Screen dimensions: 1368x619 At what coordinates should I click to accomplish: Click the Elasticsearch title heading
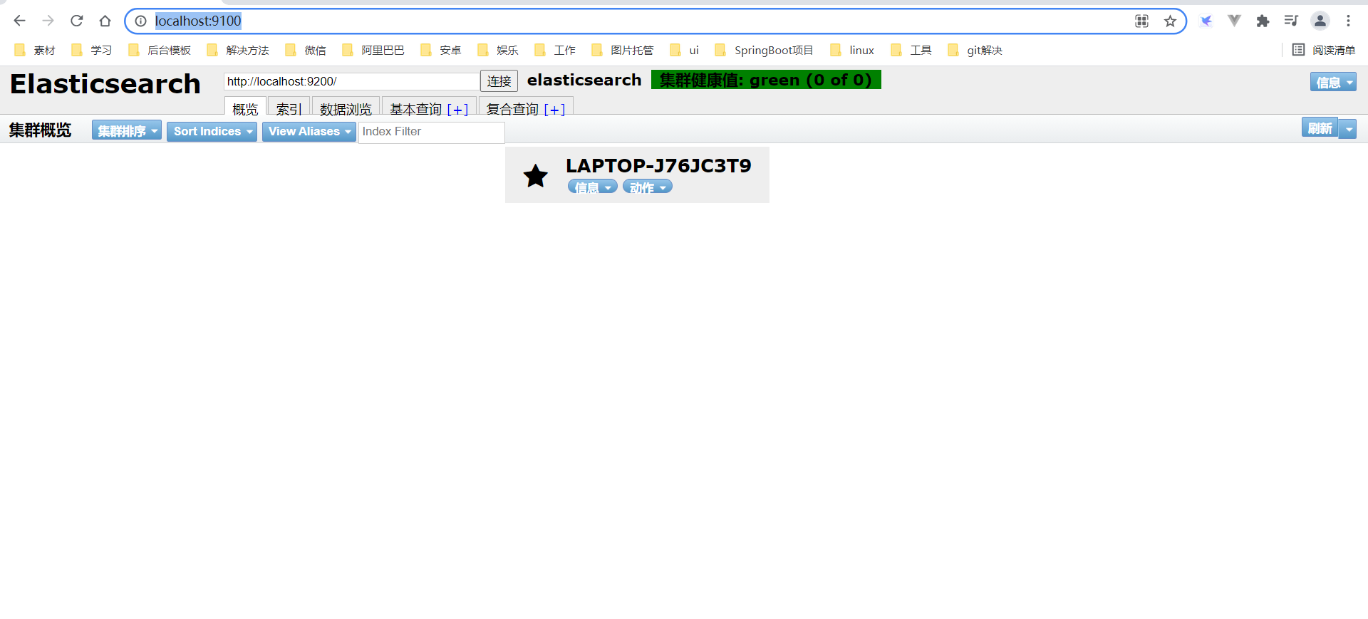pyautogui.click(x=105, y=84)
